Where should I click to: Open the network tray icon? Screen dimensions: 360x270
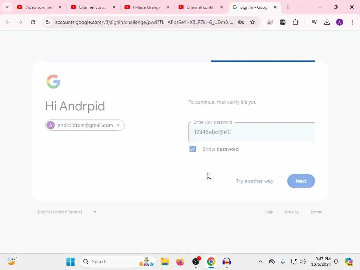tap(294, 262)
